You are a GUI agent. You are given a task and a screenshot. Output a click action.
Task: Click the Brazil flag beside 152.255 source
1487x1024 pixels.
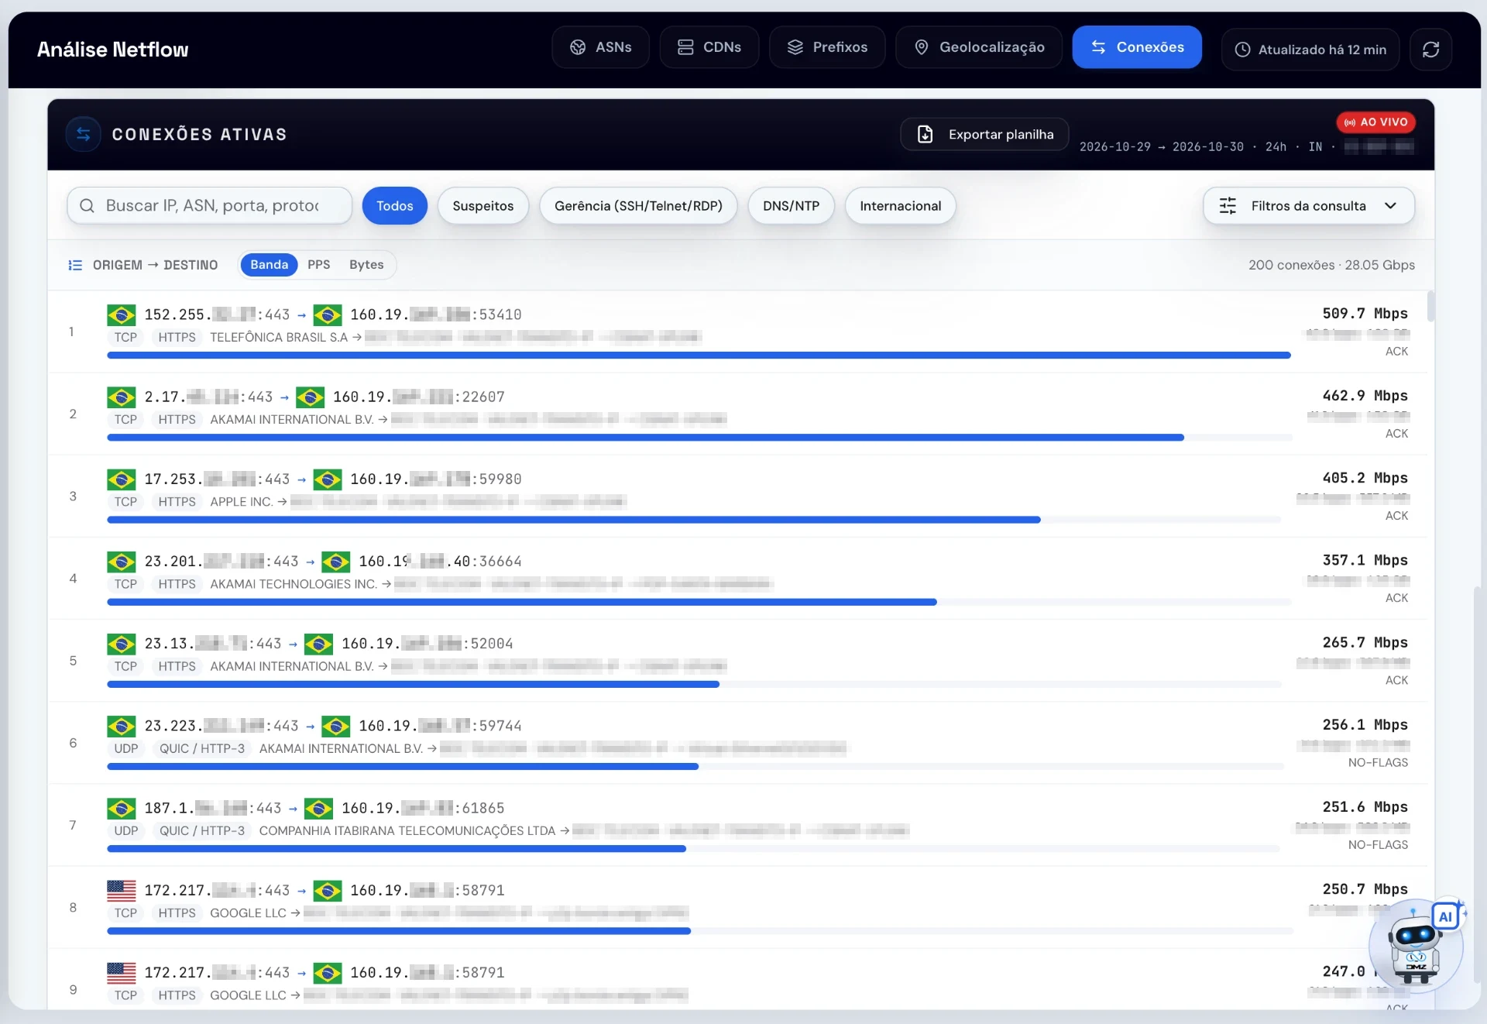pyautogui.click(x=122, y=314)
